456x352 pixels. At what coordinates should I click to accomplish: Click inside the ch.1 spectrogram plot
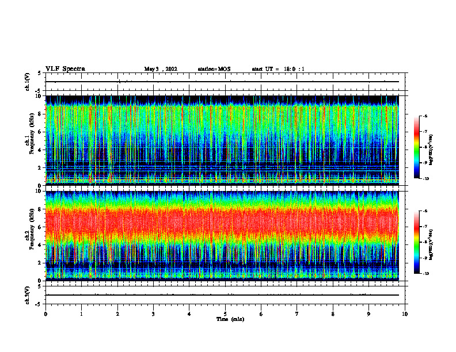click(x=222, y=140)
